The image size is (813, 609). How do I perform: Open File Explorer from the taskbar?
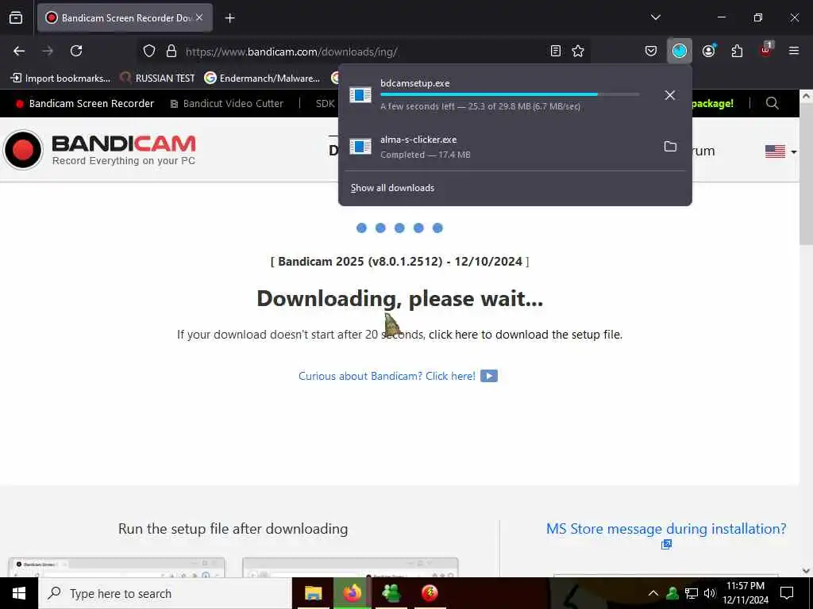(313, 593)
